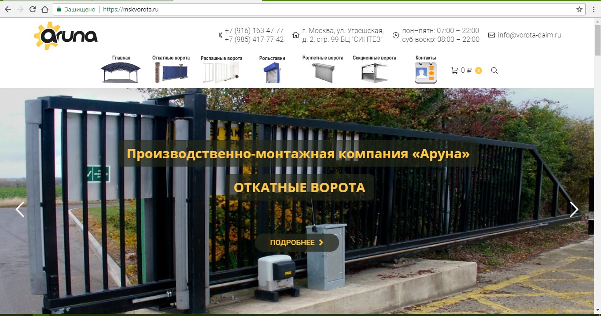Open the Распашные ворота menu item
The image size is (601, 316).
221,58
